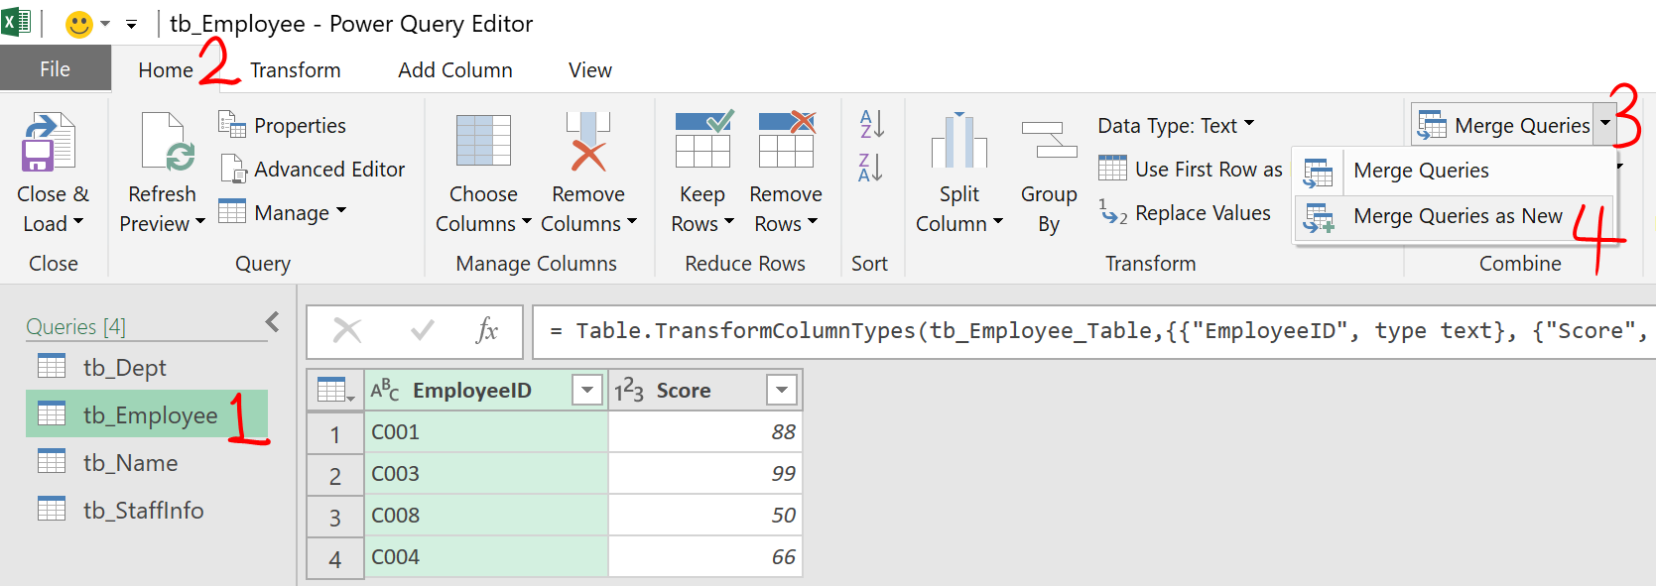This screenshot has height=586, width=1656.
Task: Click the Remove Columns icon
Action: coord(587,143)
